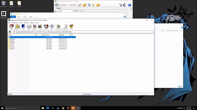Open File Explorer from the taskbar
The height and width of the screenshot is (110, 197).
point(43,108)
